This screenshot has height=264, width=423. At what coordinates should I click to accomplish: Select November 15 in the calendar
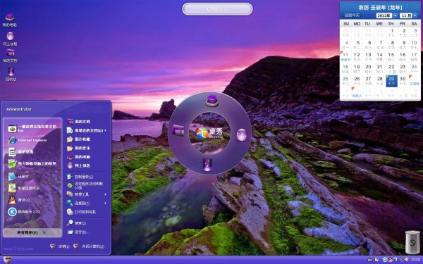(391, 56)
